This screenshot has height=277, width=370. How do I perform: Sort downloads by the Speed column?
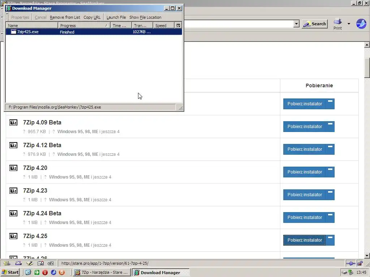tap(164, 26)
